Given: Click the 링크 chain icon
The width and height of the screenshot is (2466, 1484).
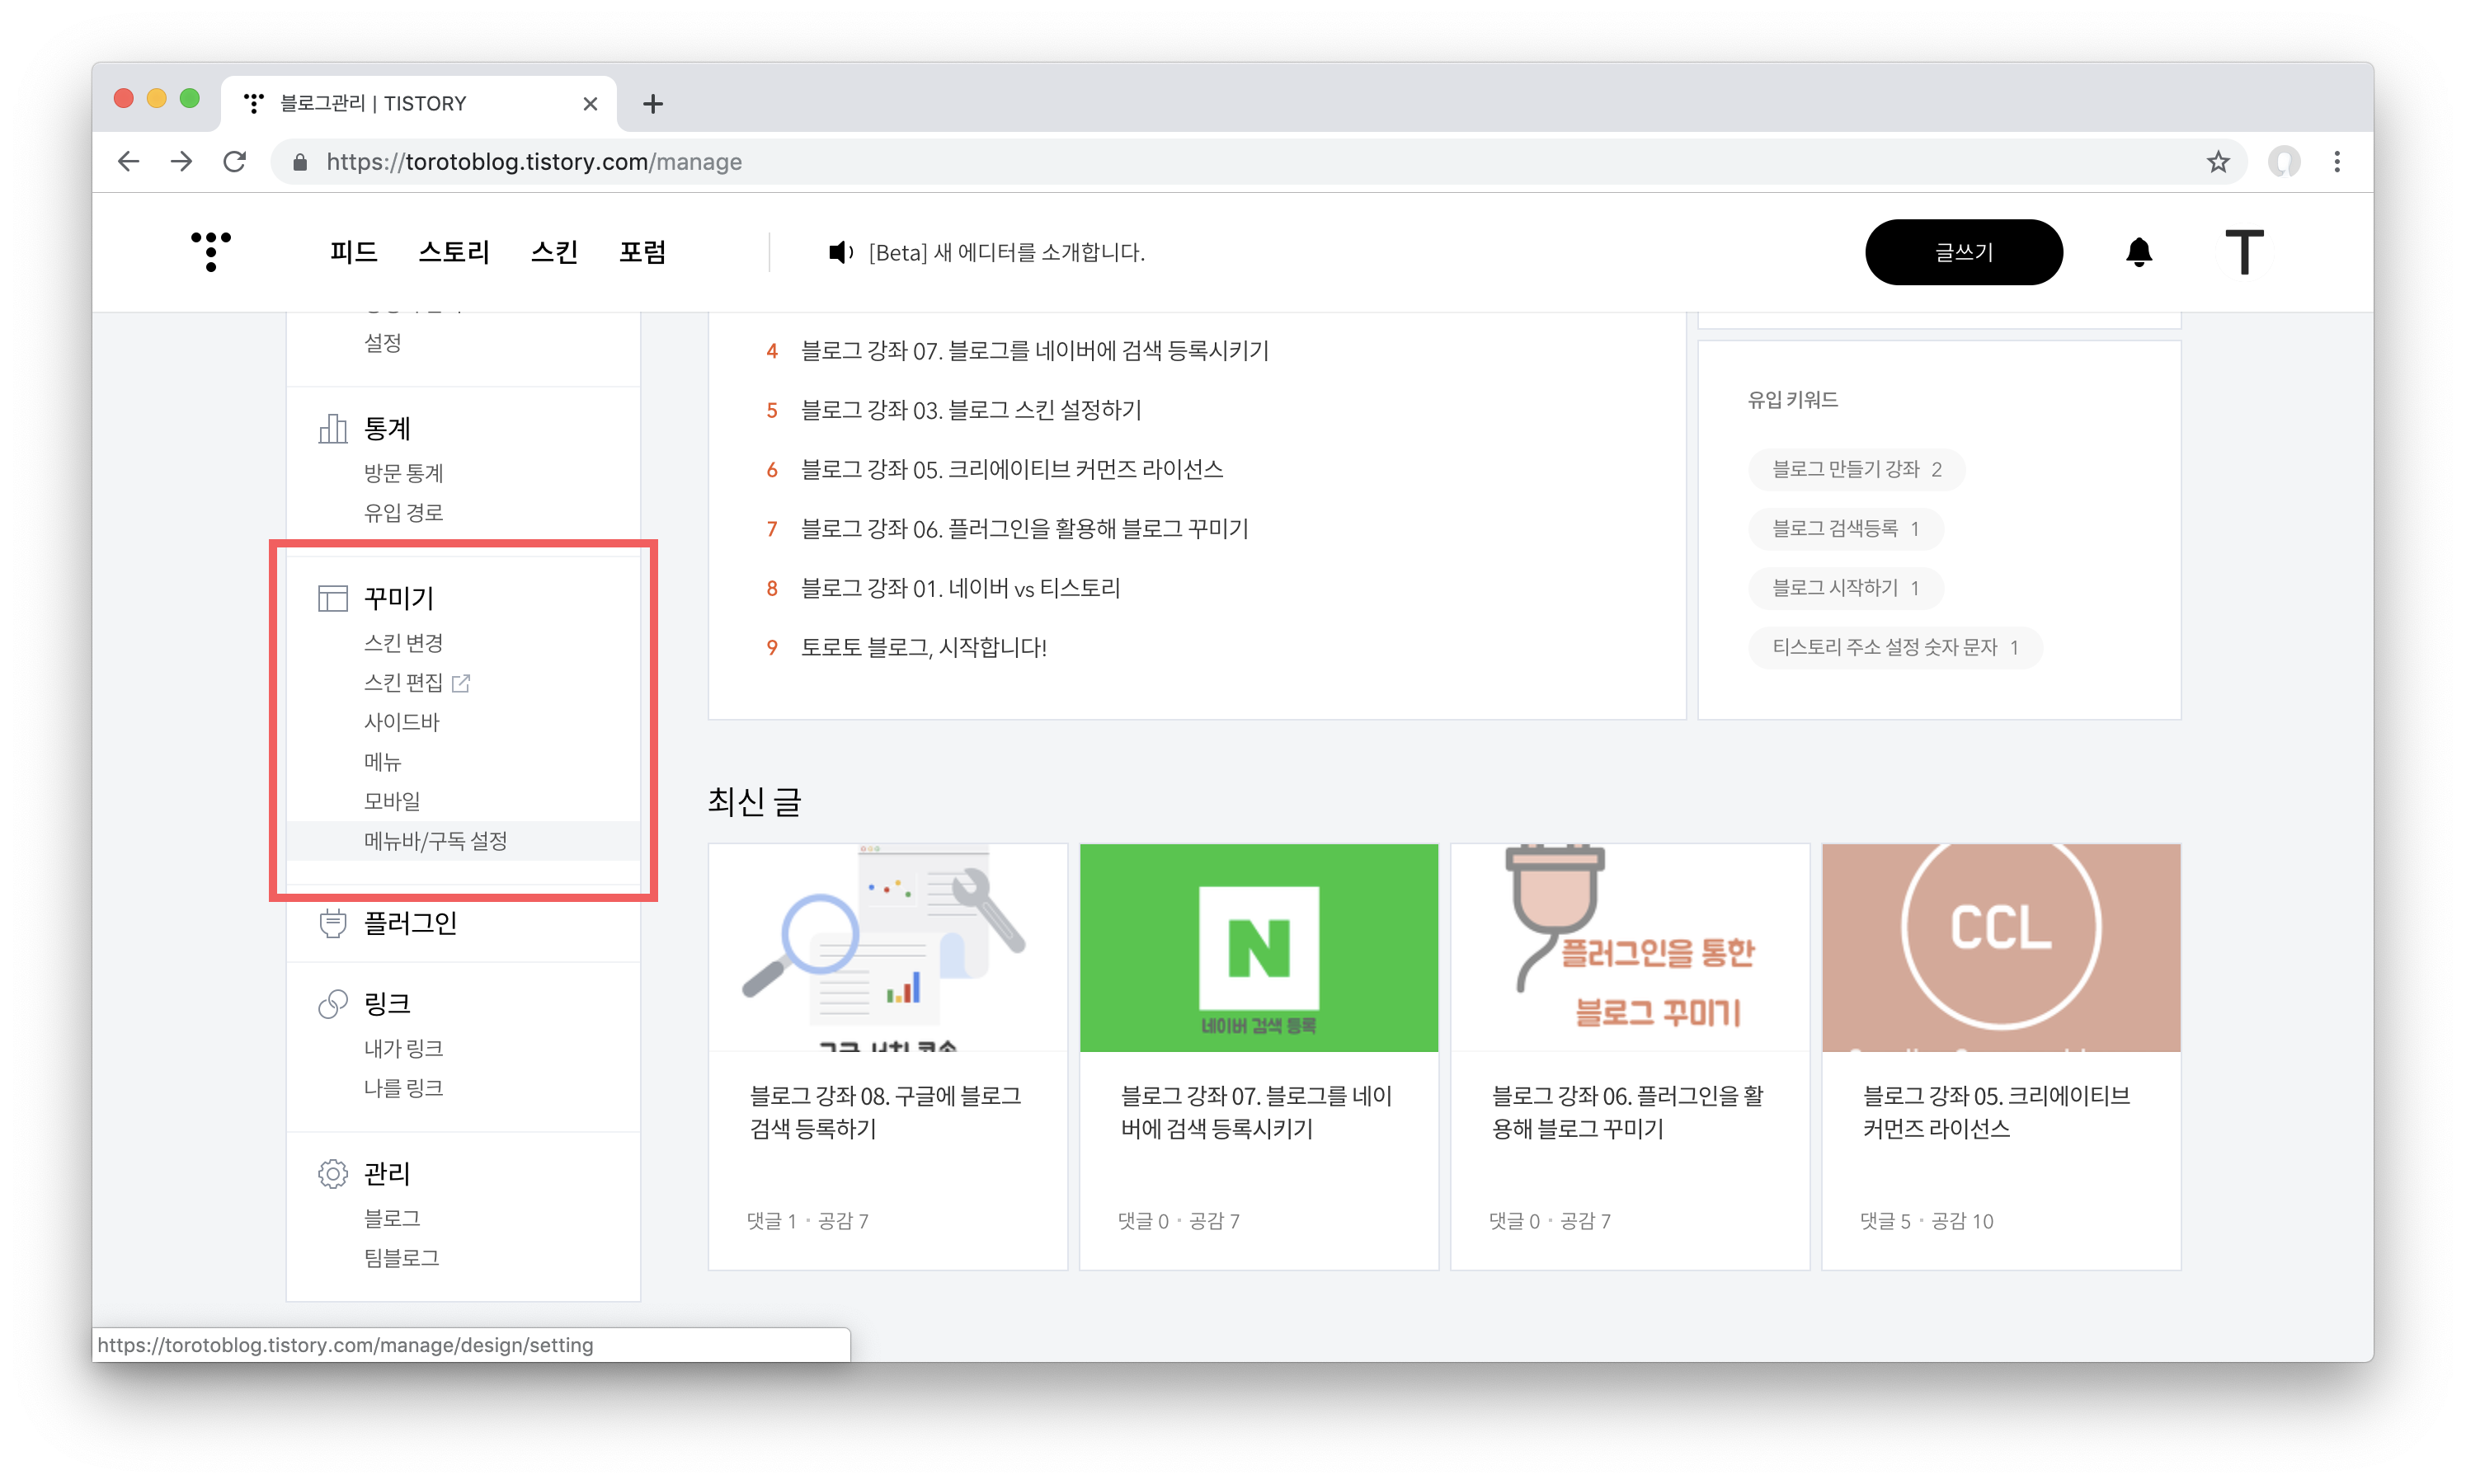Looking at the screenshot, I should (x=332, y=1003).
